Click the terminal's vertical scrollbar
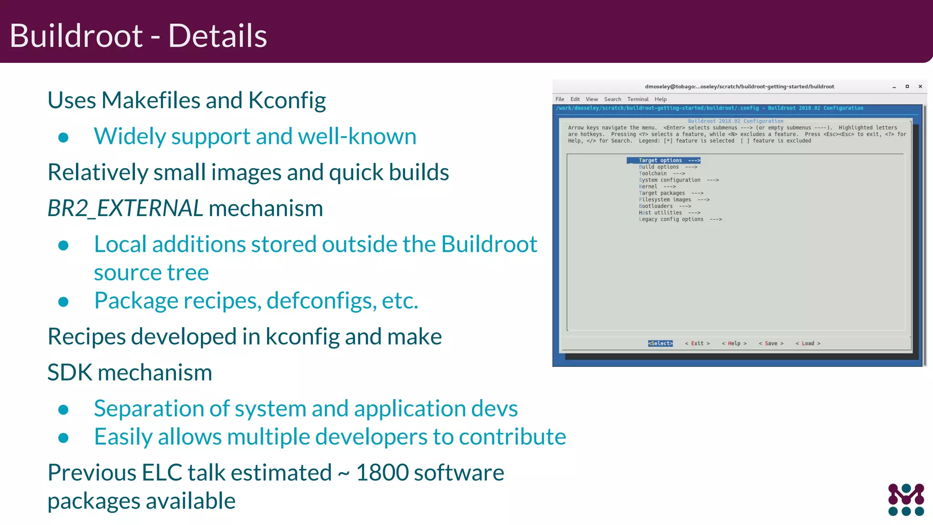This screenshot has width=933, height=525. [925, 235]
